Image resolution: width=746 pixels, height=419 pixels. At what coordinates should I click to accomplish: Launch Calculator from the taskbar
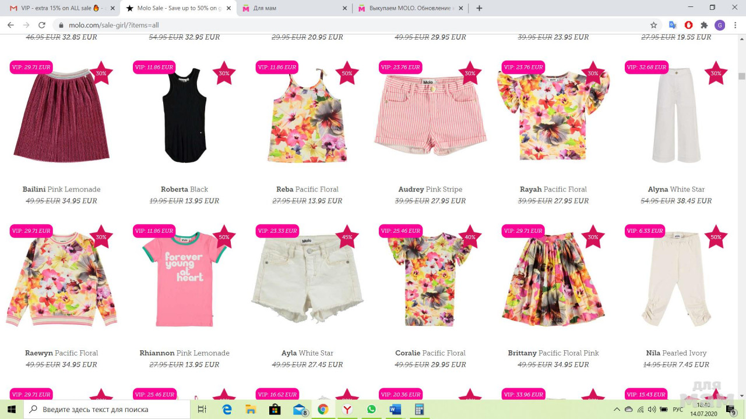click(419, 410)
